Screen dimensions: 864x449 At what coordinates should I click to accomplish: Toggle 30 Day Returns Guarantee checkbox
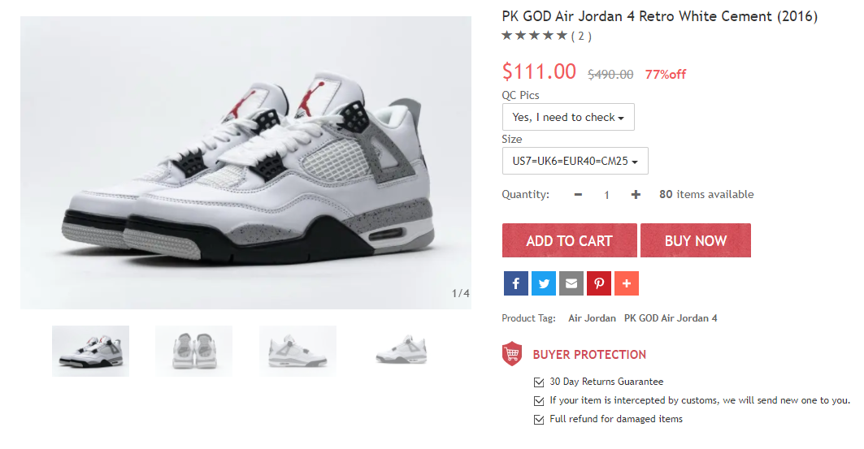[539, 382]
